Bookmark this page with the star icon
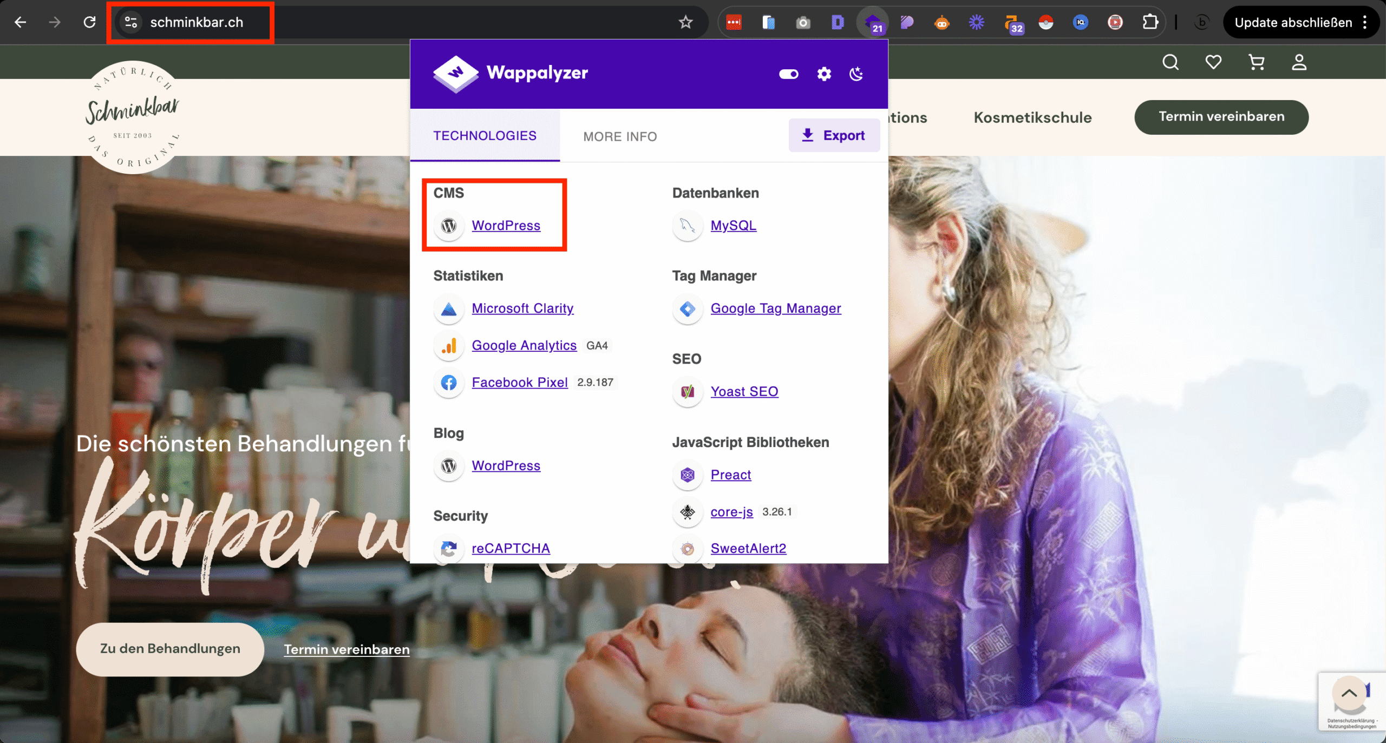1386x743 pixels. (685, 22)
